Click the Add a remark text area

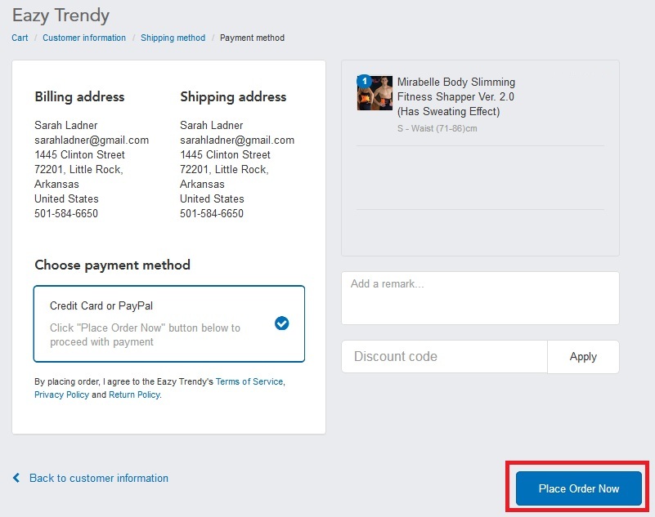pyautogui.click(x=480, y=298)
